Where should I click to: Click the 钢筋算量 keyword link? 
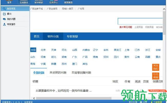coord(149,27)
